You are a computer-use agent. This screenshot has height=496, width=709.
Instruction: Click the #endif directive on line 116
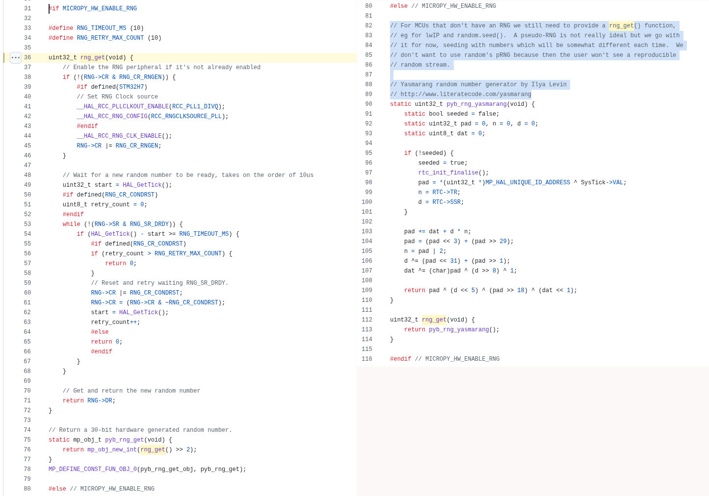point(400,359)
